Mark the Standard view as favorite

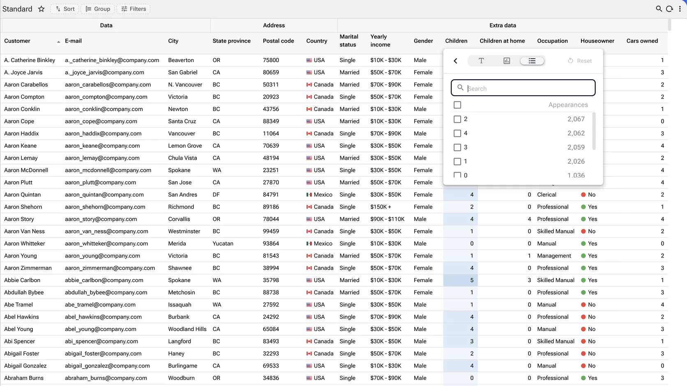[x=41, y=9]
